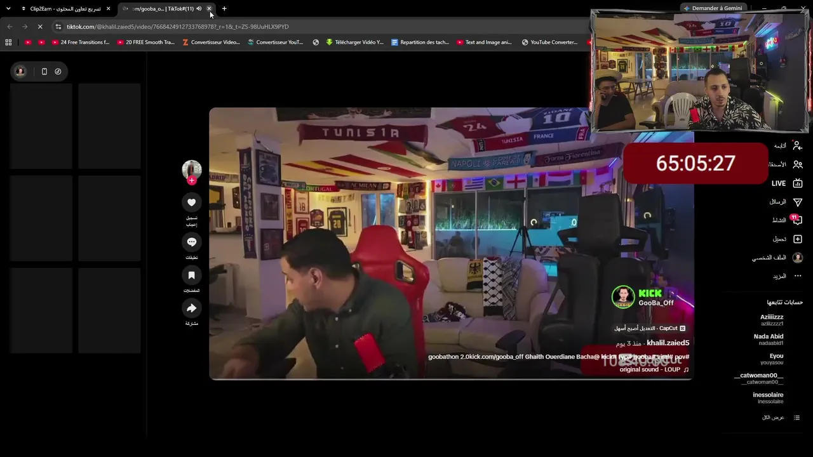Open the 'Repartition des tach...' bookmark
This screenshot has height=457, width=813.
tap(420, 43)
